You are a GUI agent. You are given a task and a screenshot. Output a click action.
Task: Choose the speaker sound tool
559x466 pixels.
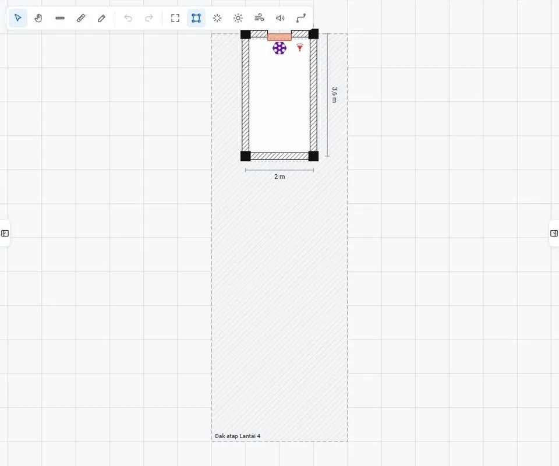[x=280, y=18]
